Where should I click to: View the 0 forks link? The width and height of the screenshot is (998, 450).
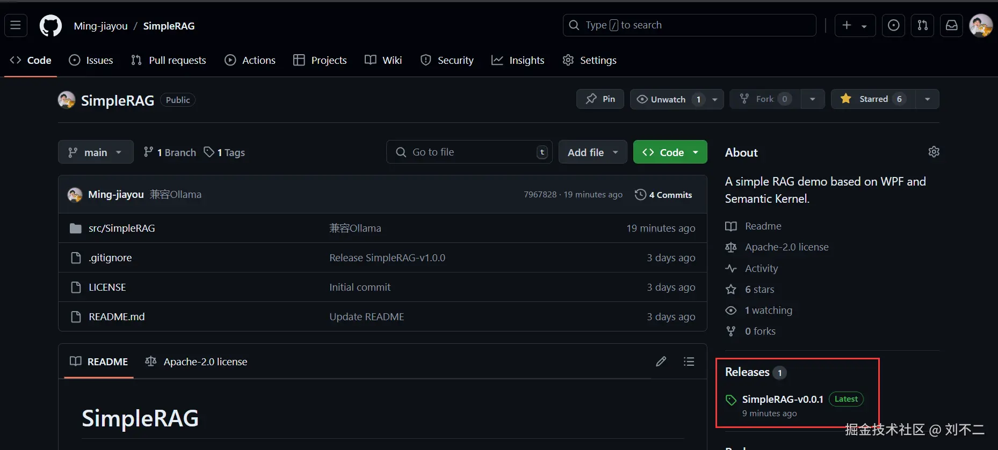[750, 331]
